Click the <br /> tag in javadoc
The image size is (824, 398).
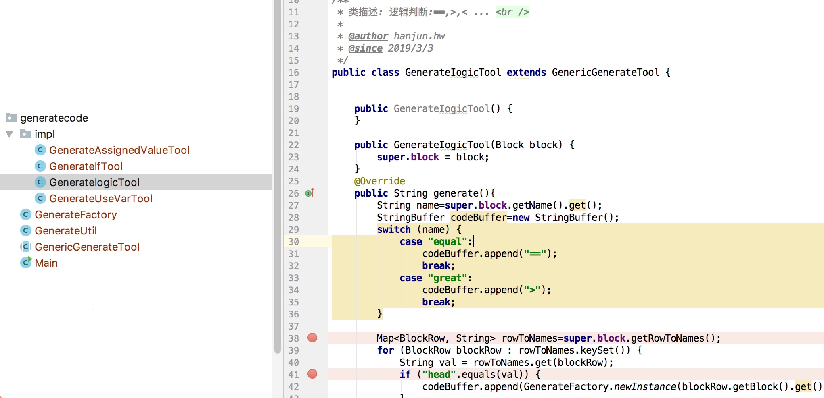click(512, 12)
